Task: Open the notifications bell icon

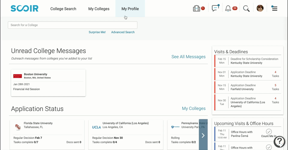Action: (x=228, y=9)
